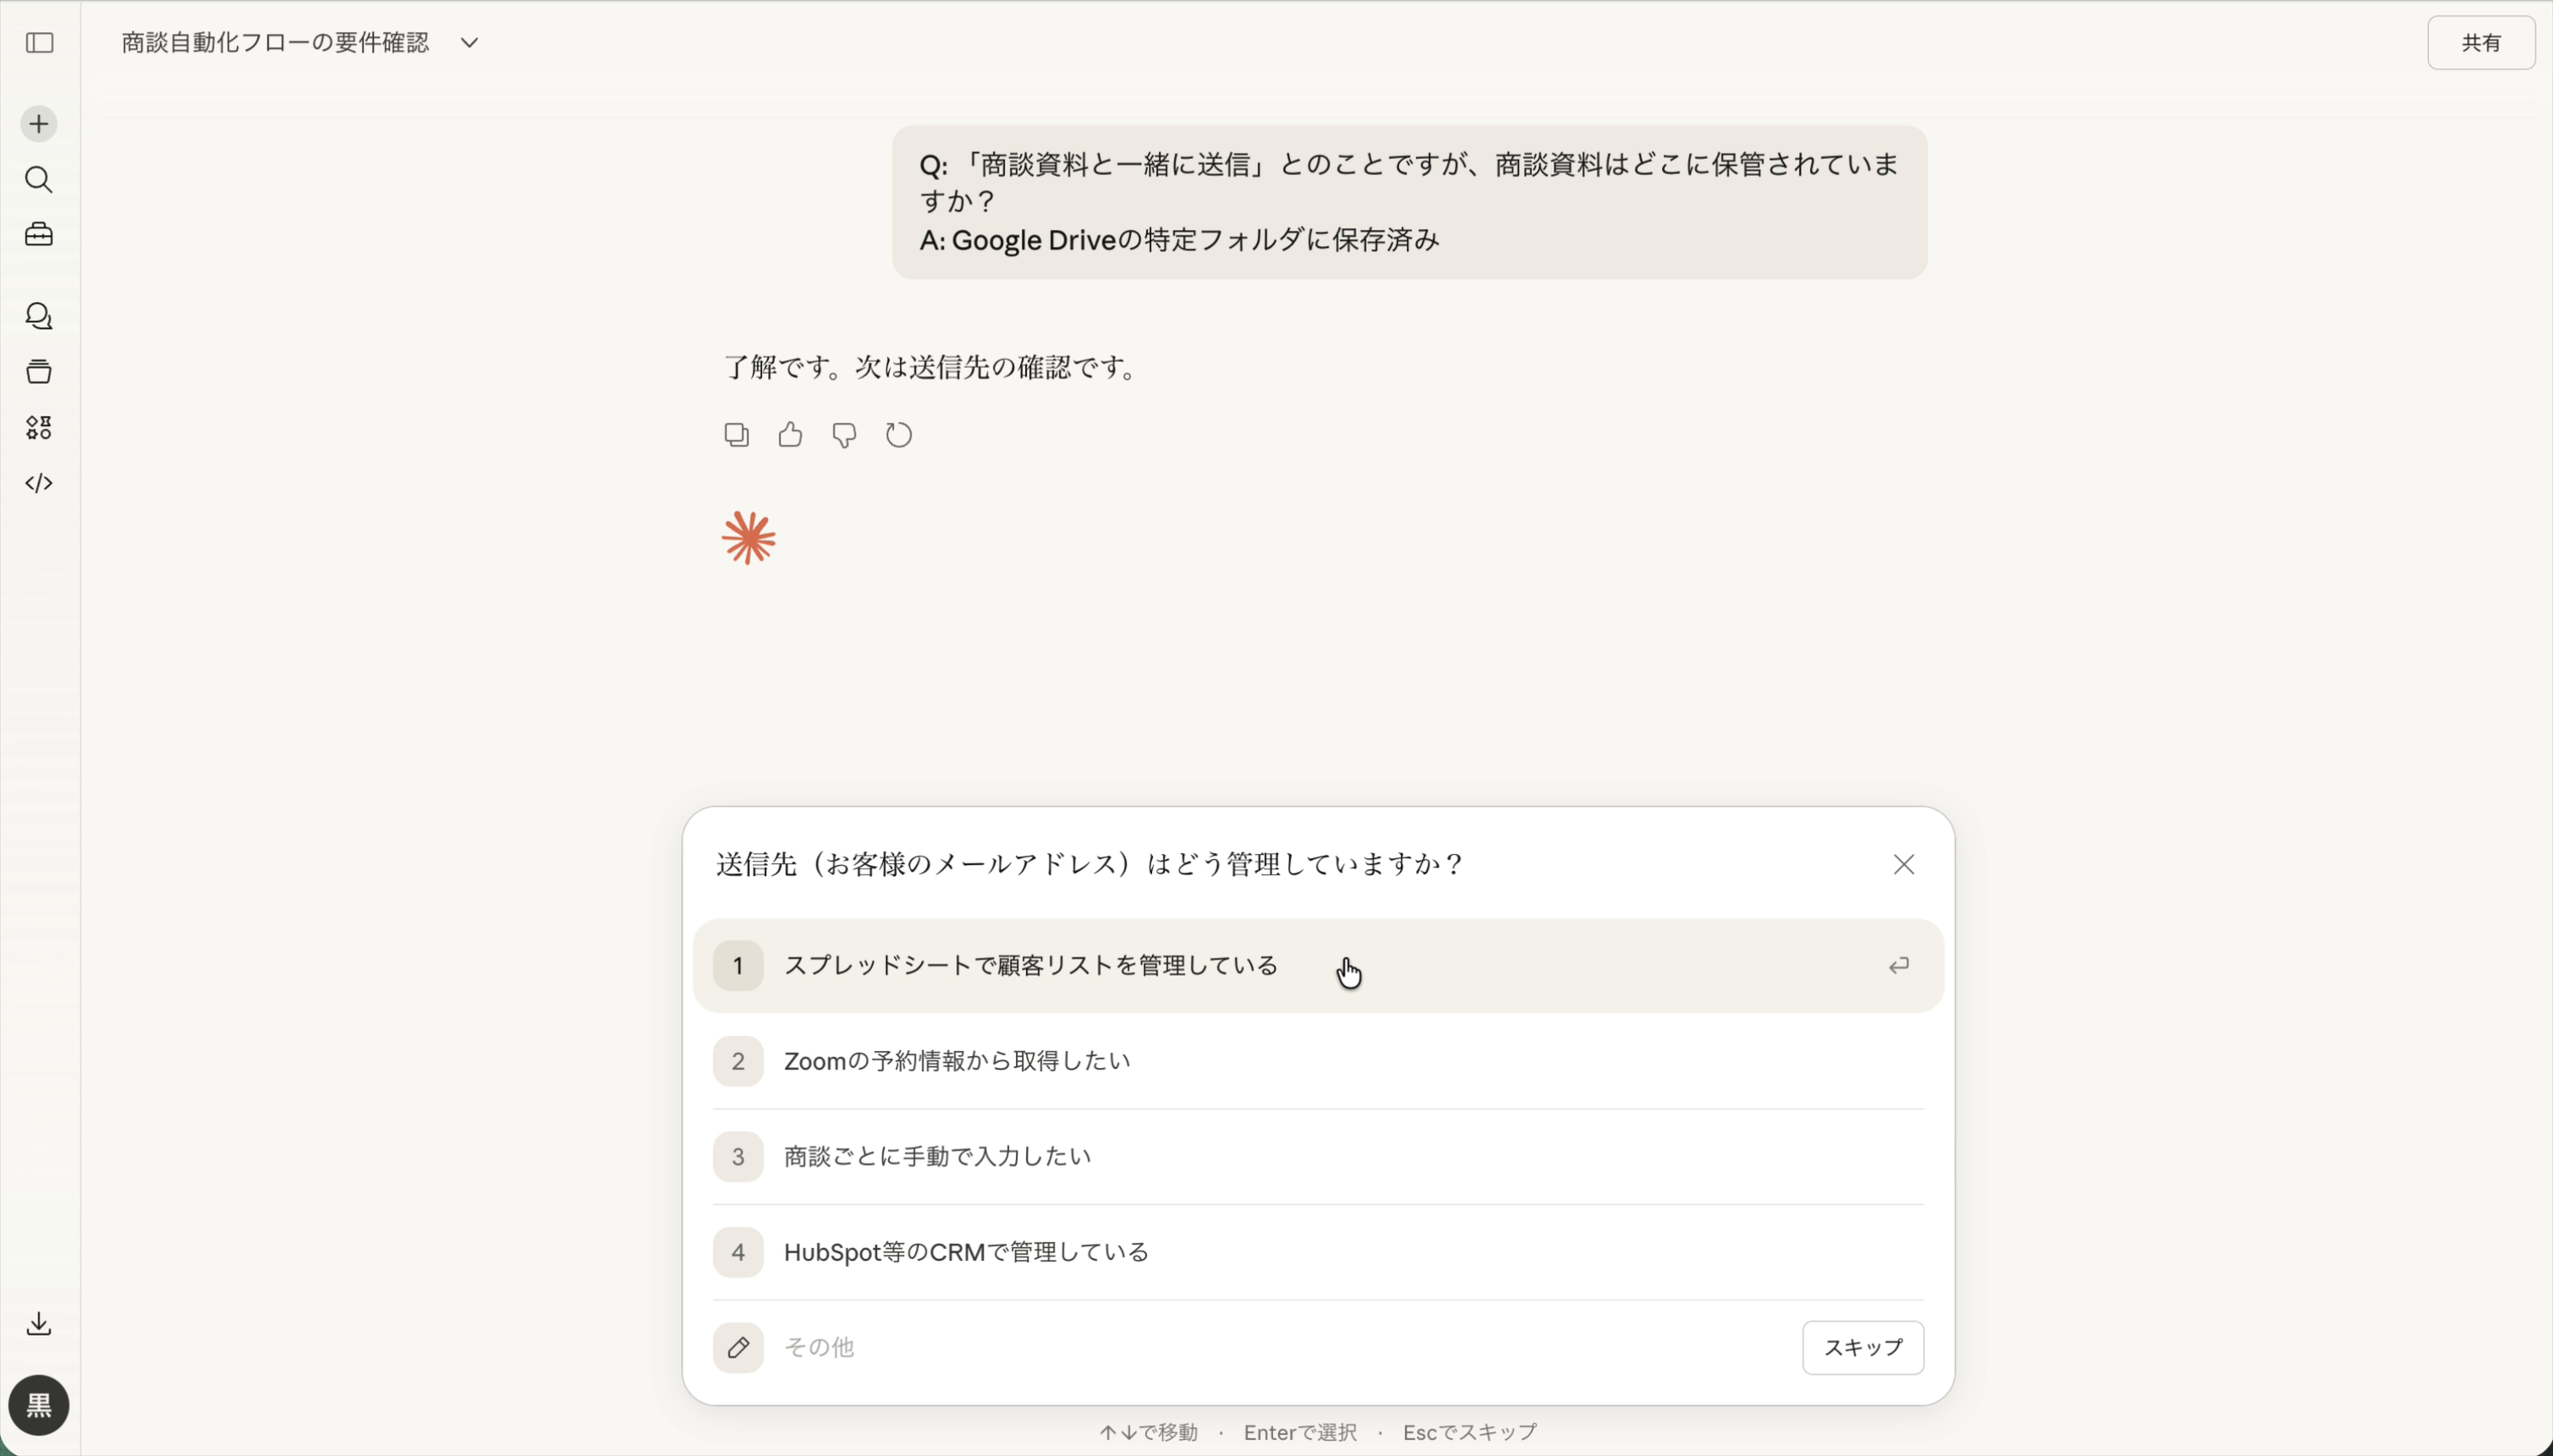Open the code artifacts icon
Viewport: 2553px width, 1456px height.
click(x=40, y=484)
